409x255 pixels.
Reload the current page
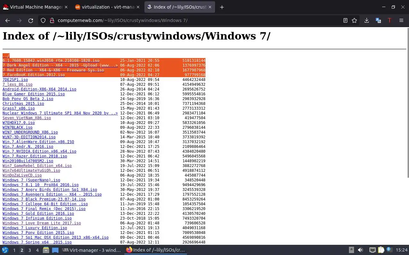(x=31, y=20)
